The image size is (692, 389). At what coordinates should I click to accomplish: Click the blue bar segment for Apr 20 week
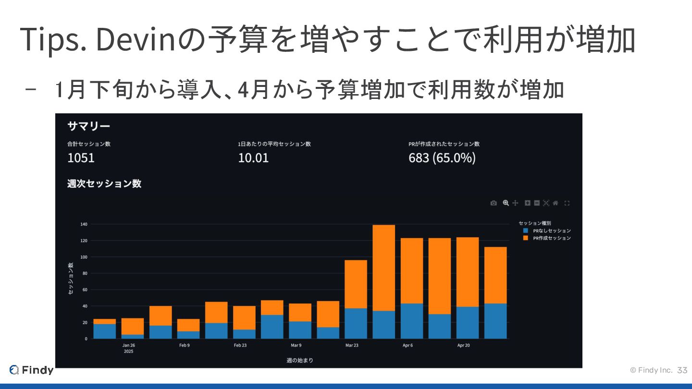point(468,323)
